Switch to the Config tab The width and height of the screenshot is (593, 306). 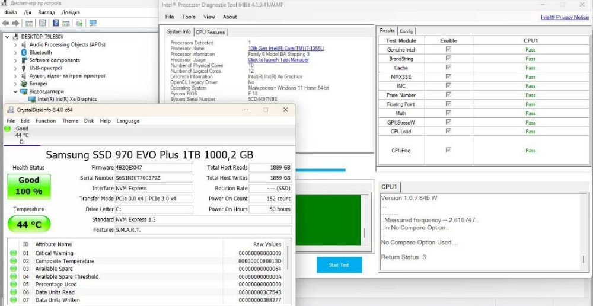pos(406,31)
